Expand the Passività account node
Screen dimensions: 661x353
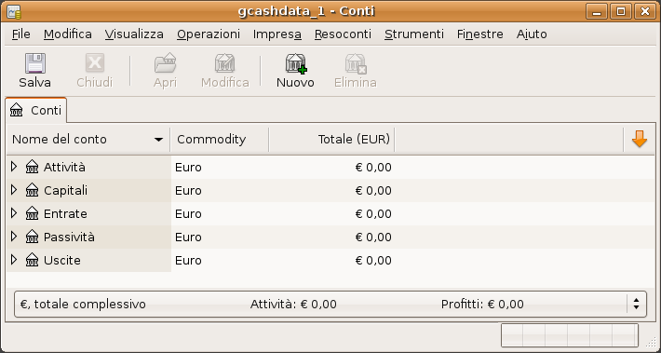click(x=14, y=237)
